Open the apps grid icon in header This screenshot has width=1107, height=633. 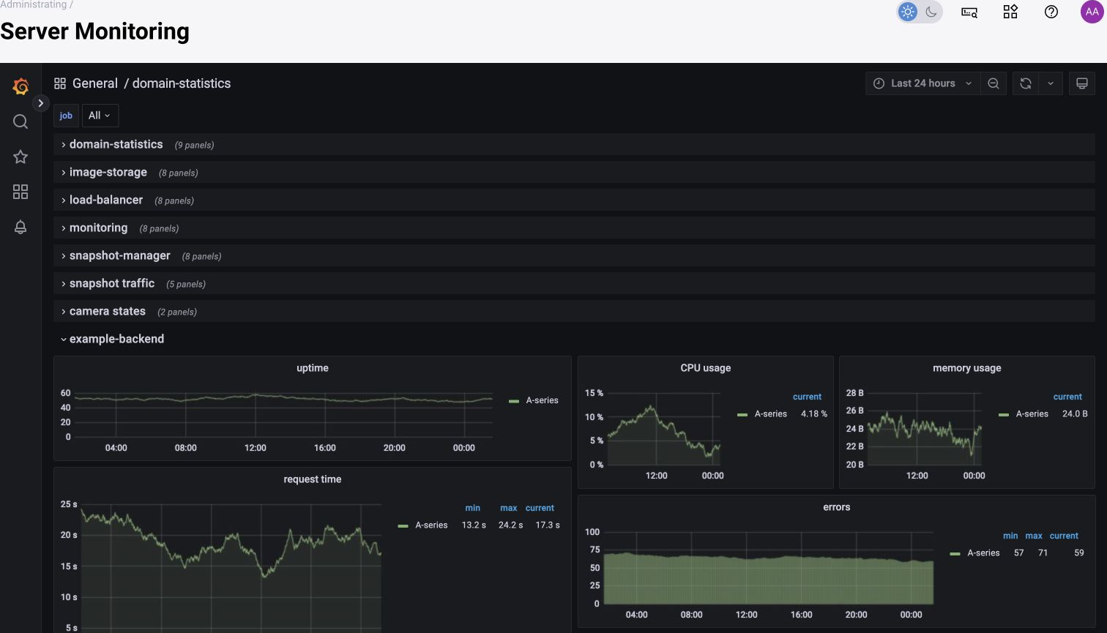point(1010,12)
